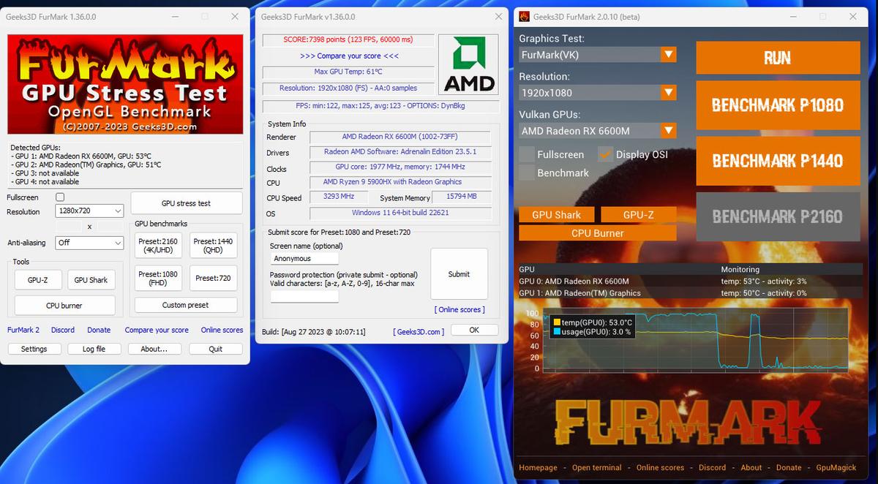The image size is (878, 484).
Task: Click the cyan usage(GPU0) legend swatch
Action: pos(557,332)
